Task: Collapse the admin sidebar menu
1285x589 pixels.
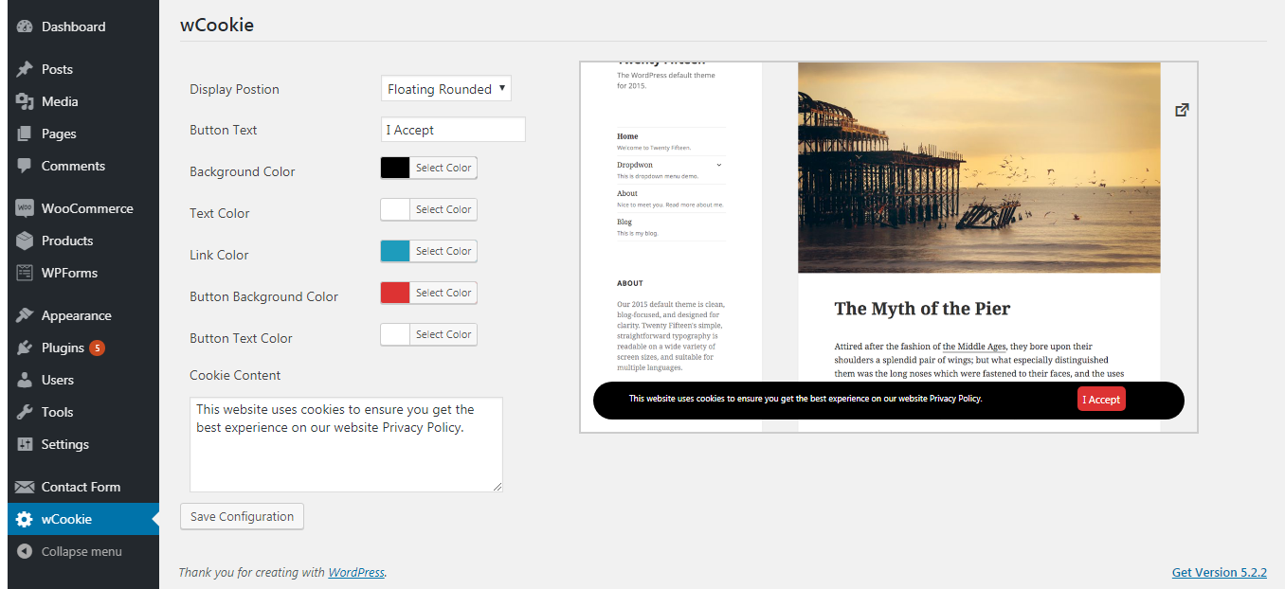Action: [x=81, y=551]
